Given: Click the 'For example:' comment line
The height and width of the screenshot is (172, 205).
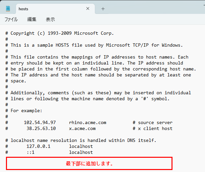Looking at the screenshot, I should pos(27,110).
